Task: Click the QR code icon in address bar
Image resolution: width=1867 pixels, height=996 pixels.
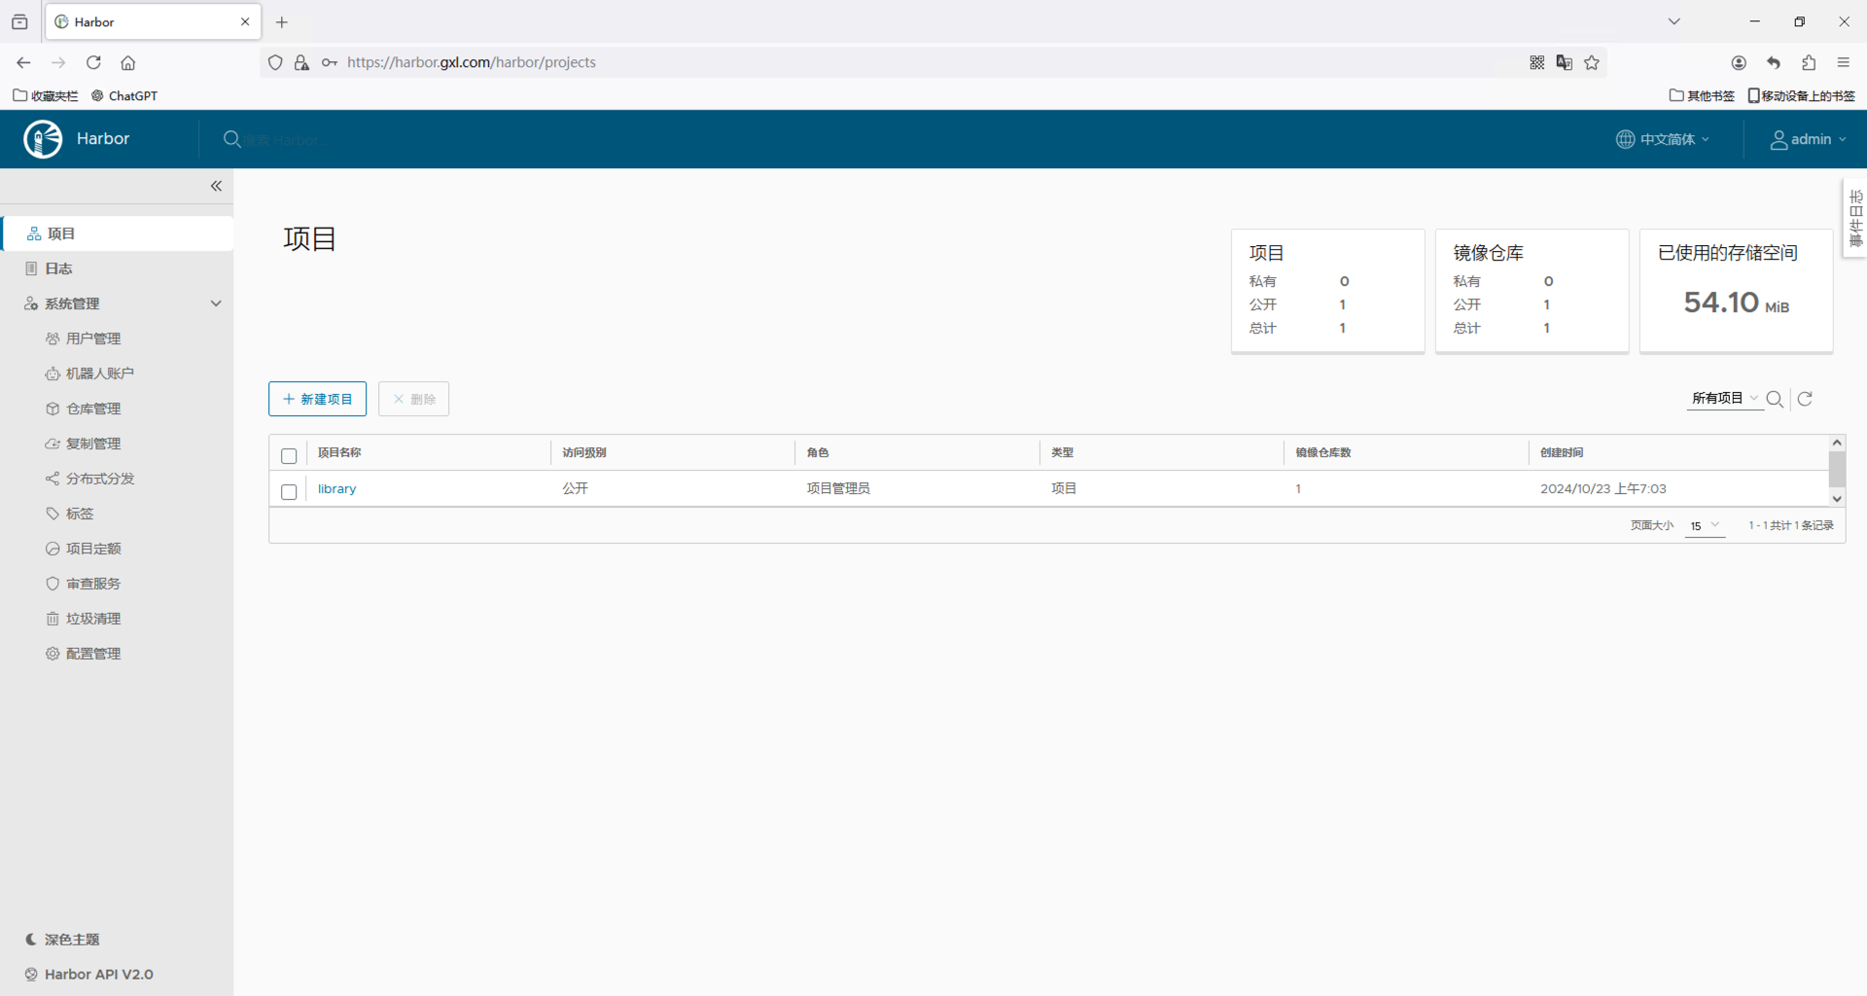Action: 1537,62
